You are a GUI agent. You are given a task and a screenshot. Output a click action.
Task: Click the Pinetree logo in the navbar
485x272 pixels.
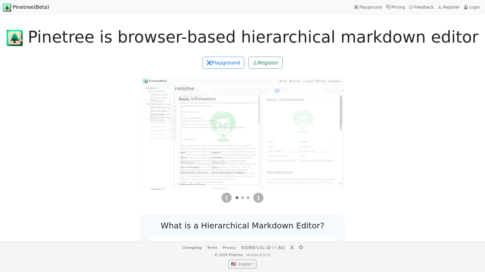click(7, 7)
